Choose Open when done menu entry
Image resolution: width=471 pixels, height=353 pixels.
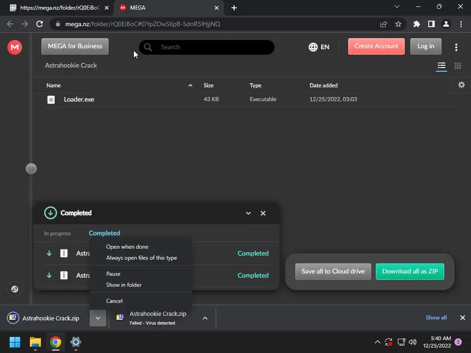pos(127,247)
